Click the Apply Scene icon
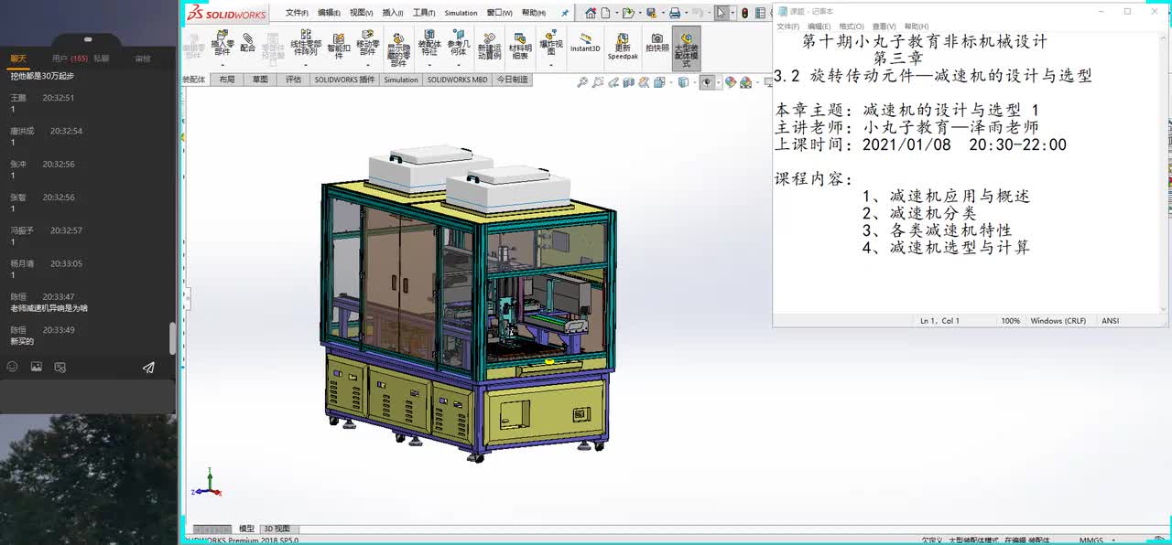This screenshot has width=1172, height=545. pos(745,82)
